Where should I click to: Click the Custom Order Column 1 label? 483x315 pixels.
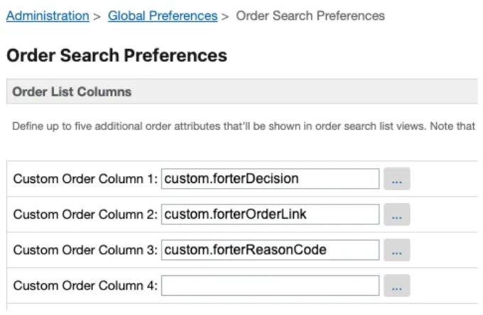[x=85, y=179]
